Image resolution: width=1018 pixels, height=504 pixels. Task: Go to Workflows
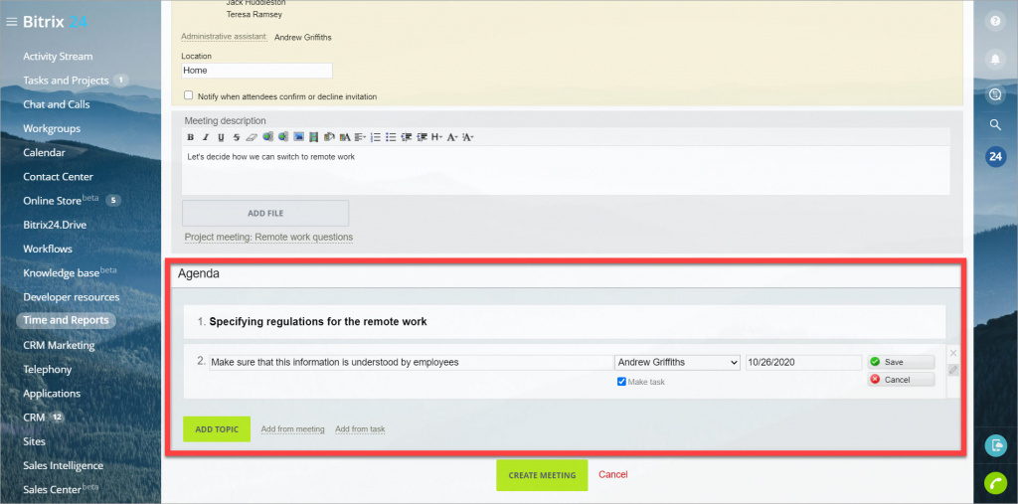(48, 249)
